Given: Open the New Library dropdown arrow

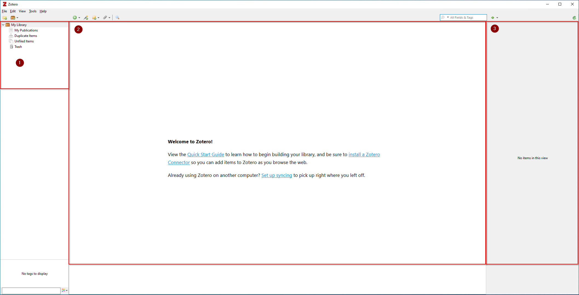Looking at the screenshot, I should 17,18.
